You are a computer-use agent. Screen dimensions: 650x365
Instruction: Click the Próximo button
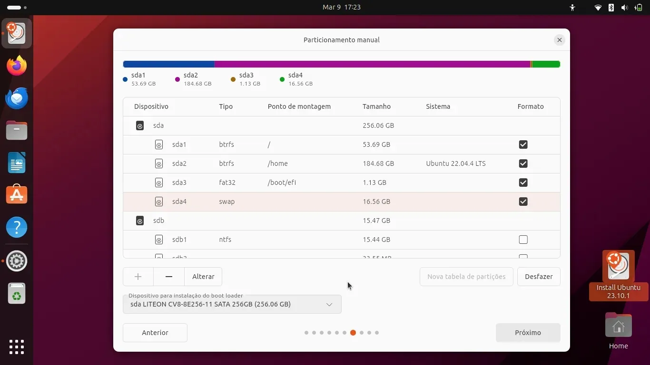(x=528, y=333)
